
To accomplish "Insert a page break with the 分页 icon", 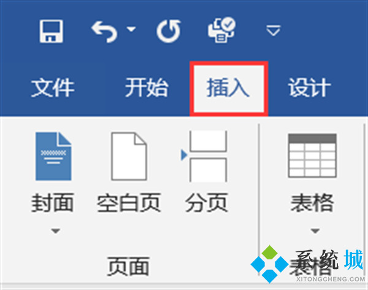I will (204, 156).
